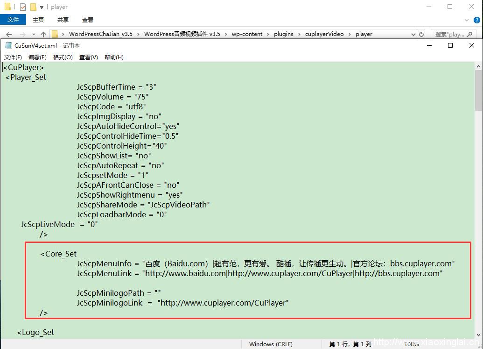Expand the Explorer ribbon with the chevron
The width and height of the screenshot is (483, 349).
466,20
